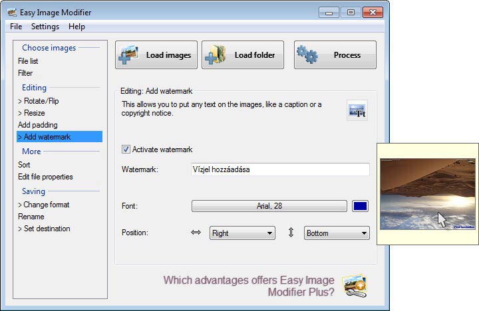Open the vertical position Bottom dropdown
This screenshot has width=479, height=311.
pyautogui.click(x=337, y=233)
